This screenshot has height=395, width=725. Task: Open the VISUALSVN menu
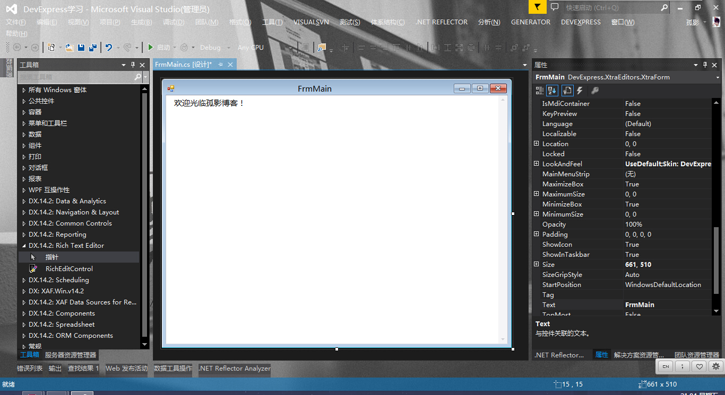[312, 22]
